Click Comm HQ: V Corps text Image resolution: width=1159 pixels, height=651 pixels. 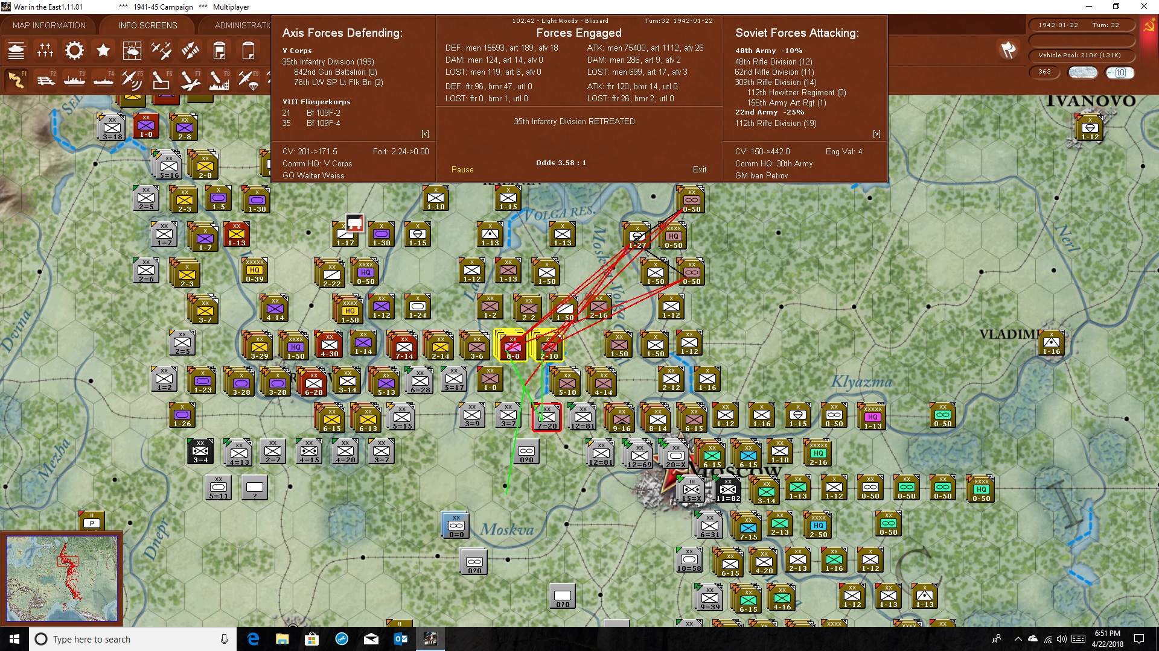[317, 164]
